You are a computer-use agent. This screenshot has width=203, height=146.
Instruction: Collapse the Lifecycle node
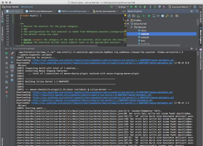(x=131, y=27)
